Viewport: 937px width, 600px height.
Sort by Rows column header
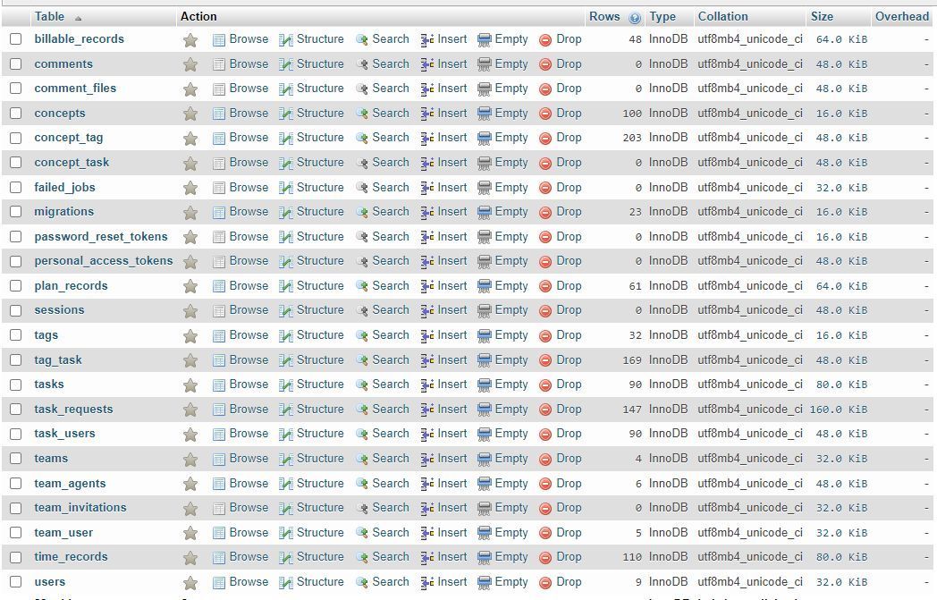coord(604,16)
